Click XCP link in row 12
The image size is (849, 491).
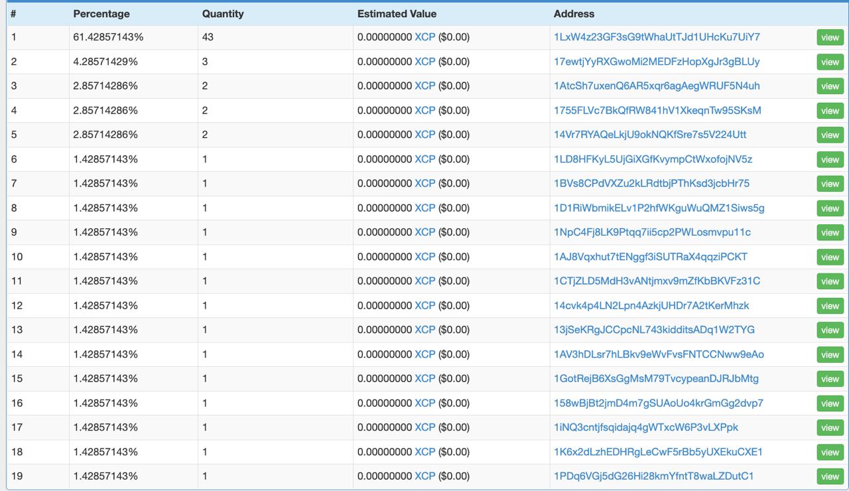(425, 305)
